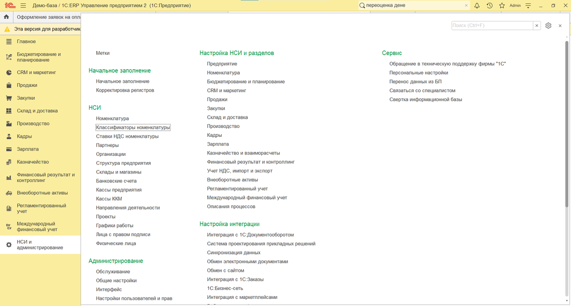The image size is (571, 306).
Task: Click into the Поиск (Ctrl+F) field
Action: [492, 26]
